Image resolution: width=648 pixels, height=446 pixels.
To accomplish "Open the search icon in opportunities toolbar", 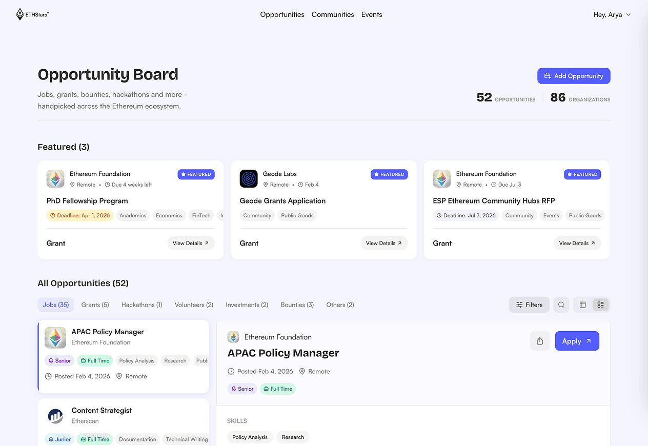I will 561,305.
